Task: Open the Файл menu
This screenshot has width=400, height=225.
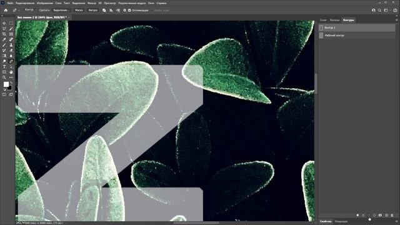Action: [x=10, y=3]
